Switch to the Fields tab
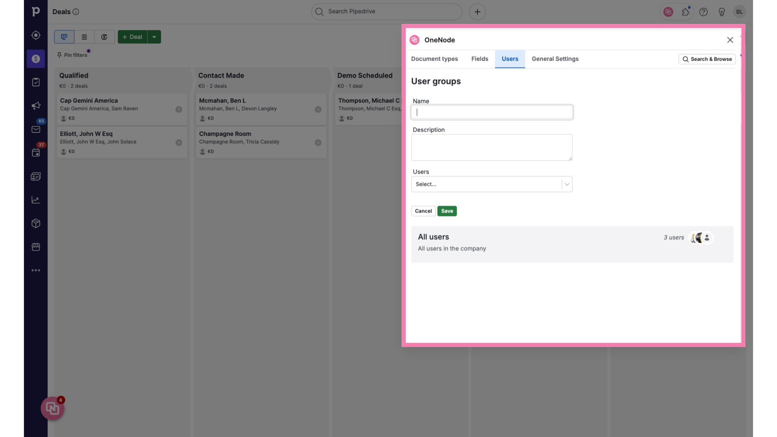The height and width of the screenshot is (437, 777). pyautogui.click(x=479, y=59)
